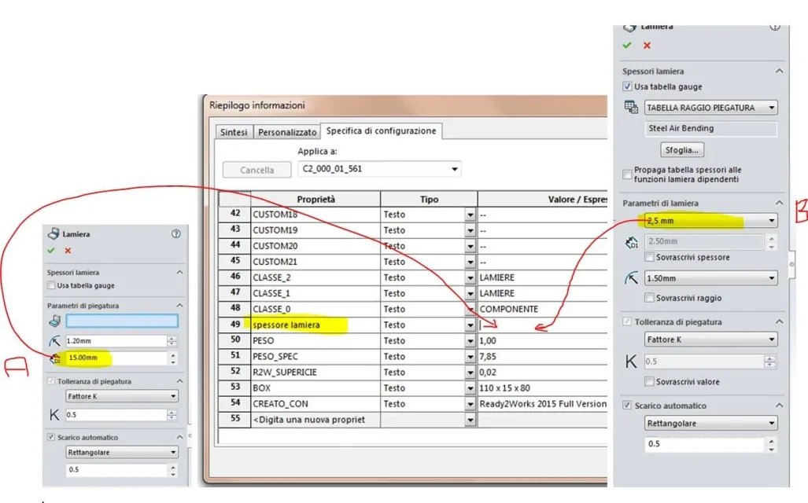Check Propaga tabella spessori alle funzioni
This screenshot has height=503, width=808.
pyautogui.click(x=627, y=174)
